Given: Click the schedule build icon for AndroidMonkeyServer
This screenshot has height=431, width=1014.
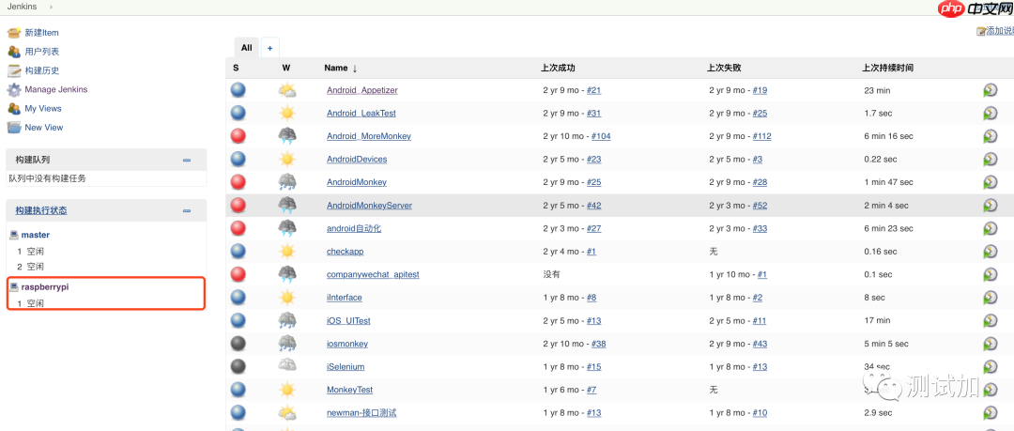Looking at the screenshot, I should [990, 205].
